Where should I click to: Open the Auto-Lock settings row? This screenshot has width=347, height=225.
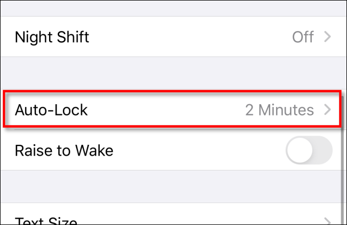[x=51, y=110]
